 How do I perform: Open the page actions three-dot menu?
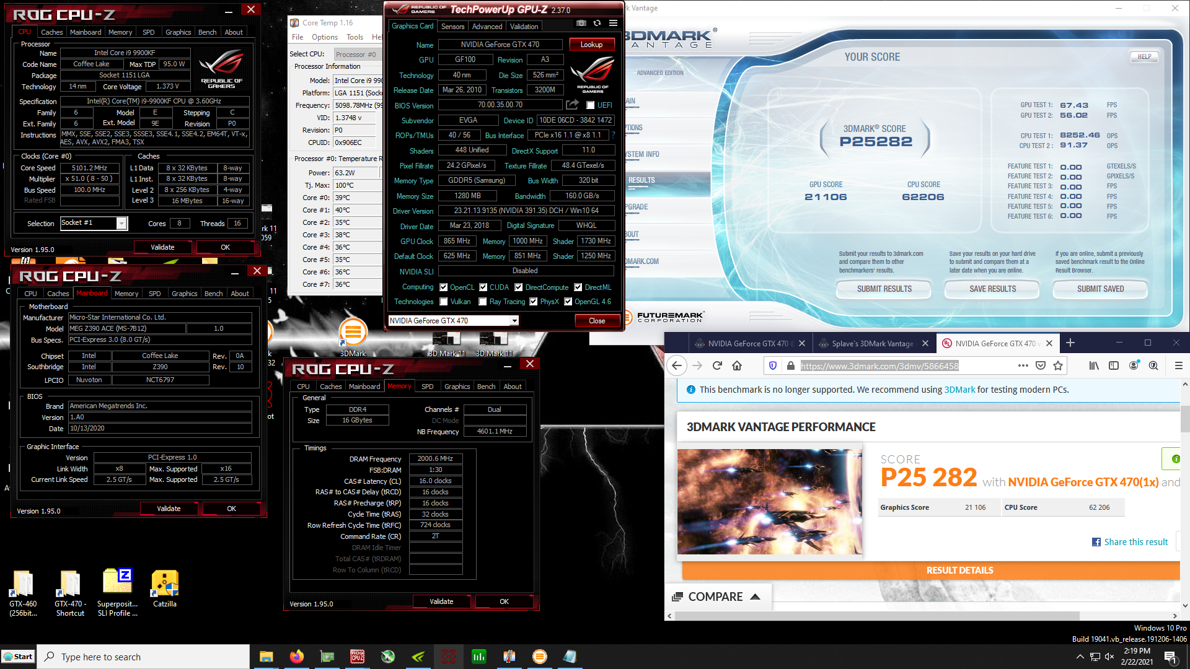(x=1023, y=365)
